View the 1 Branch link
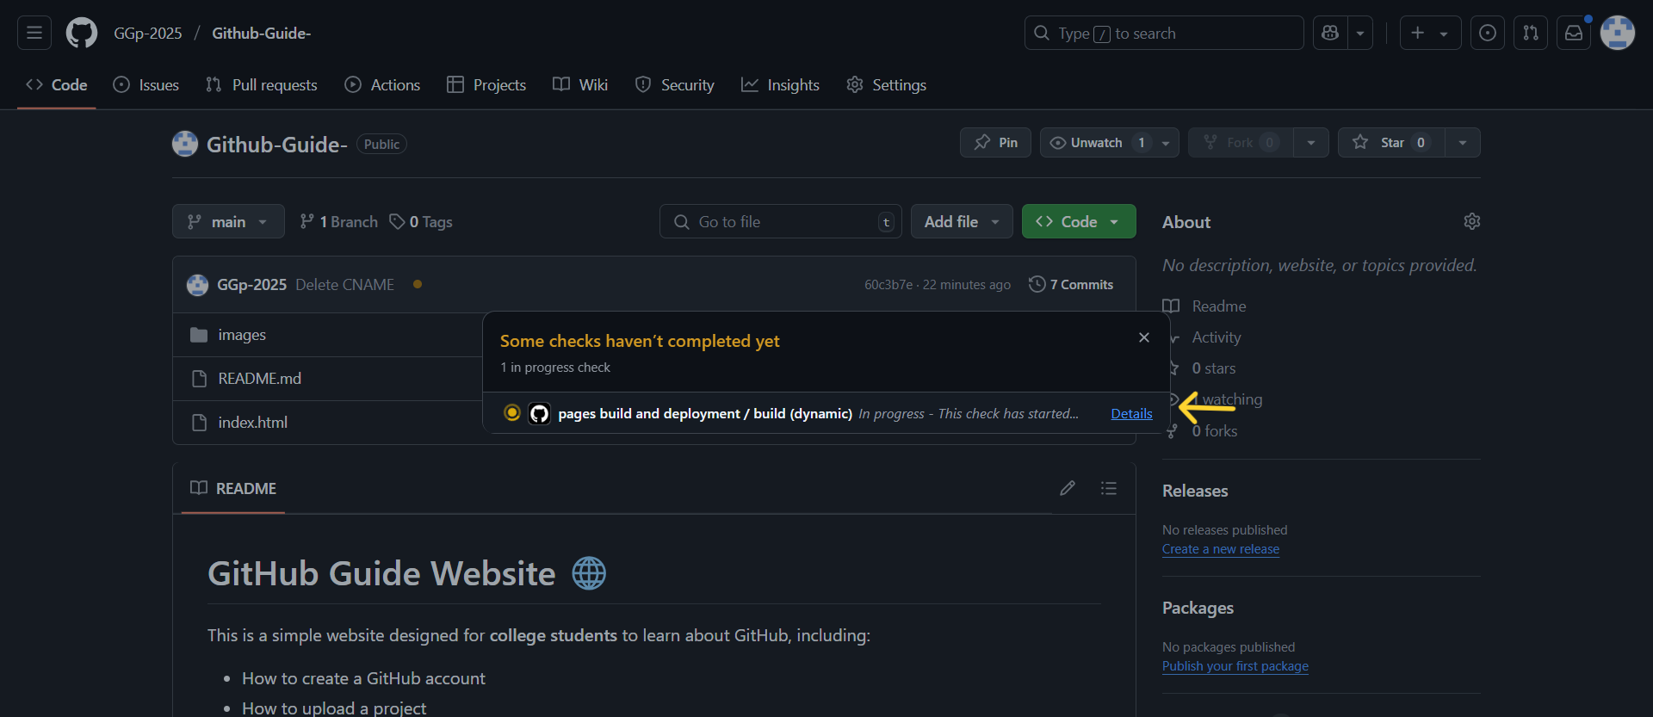The image size is (1653, 717). tap(338, 221)
